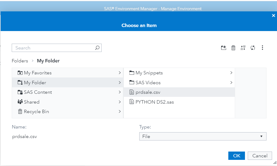Image resolution: width=277 pixels, height=166 pixels.
Task: Click the refresh icon in toolbar
Action: [x=253, y=48]
